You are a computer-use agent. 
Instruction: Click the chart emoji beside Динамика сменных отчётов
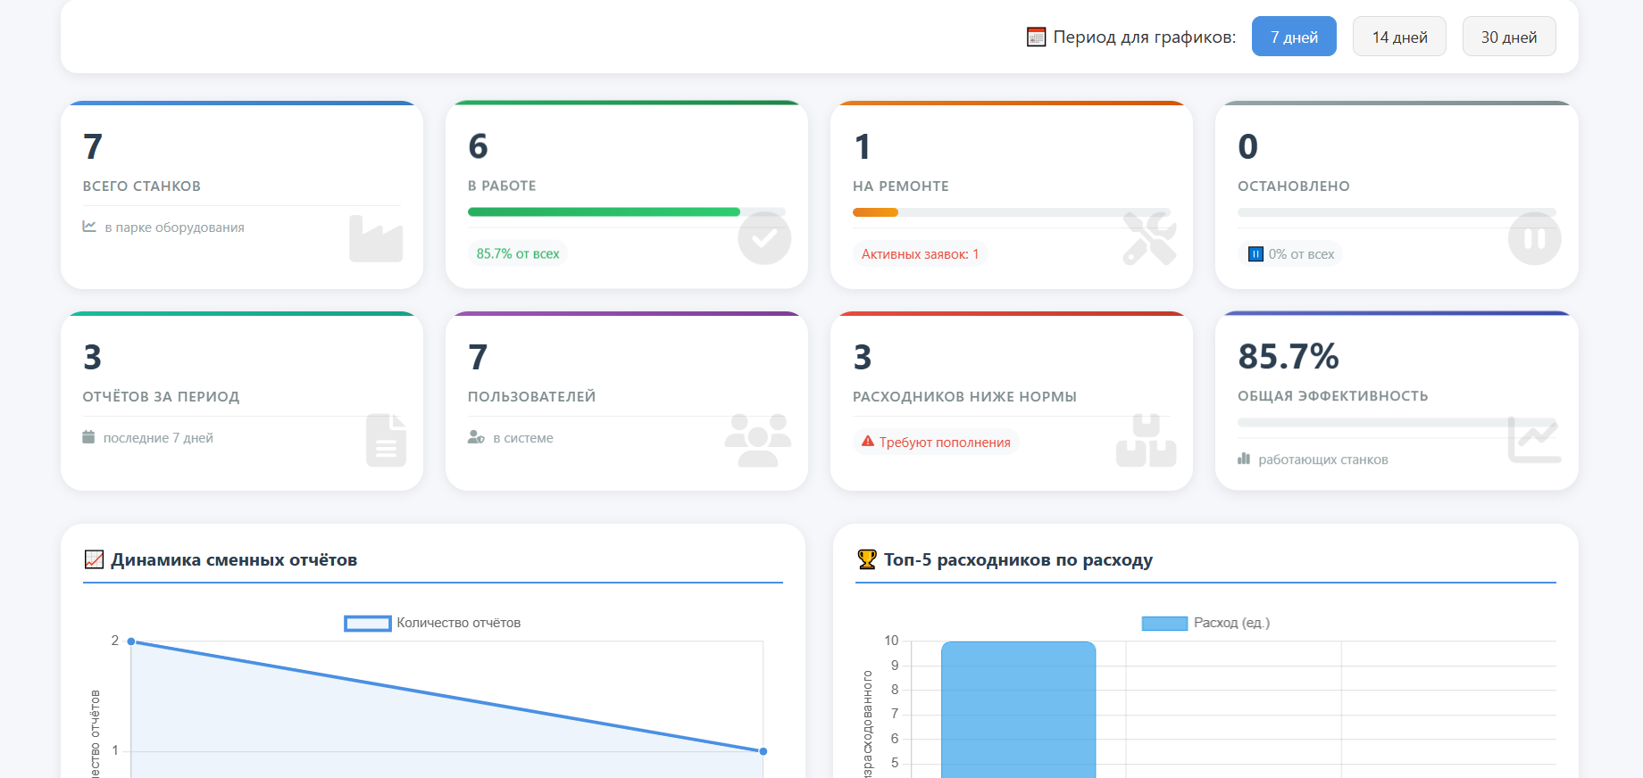tap(94, 559)
